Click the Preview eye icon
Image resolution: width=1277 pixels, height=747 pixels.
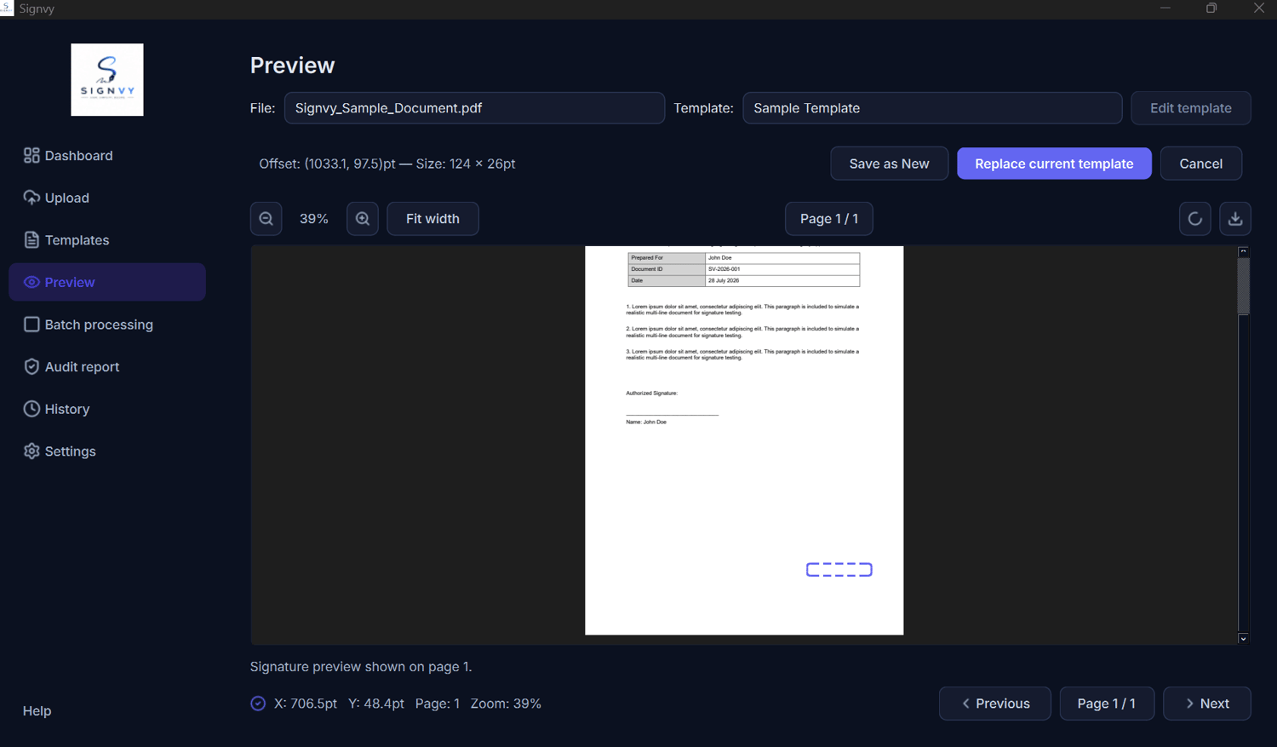[x=31, y=282]
